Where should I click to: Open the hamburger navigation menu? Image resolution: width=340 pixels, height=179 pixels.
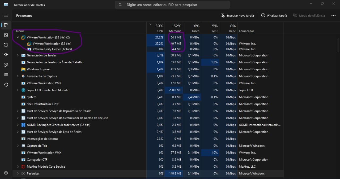point(6,15)
